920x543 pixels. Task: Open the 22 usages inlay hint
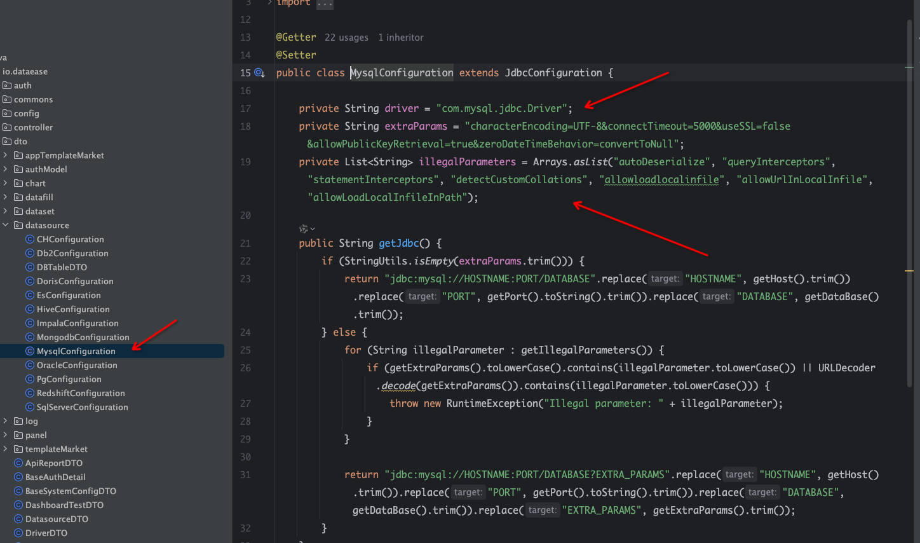coord(346,38)
